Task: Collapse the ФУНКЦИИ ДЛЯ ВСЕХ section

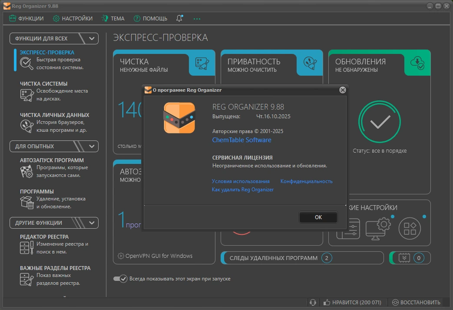Action: tap(92, 38)
